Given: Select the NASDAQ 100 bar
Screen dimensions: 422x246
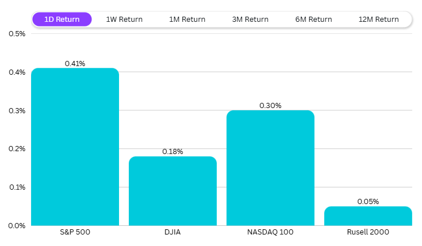Looking at the screenshot, I should [270, 168].
